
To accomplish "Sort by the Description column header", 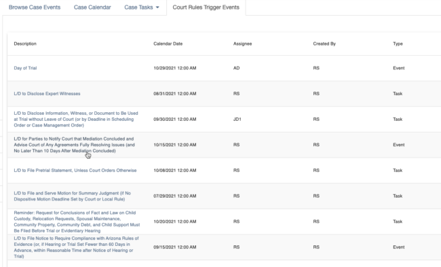I will pyautogui.click(x=25, y=43).
